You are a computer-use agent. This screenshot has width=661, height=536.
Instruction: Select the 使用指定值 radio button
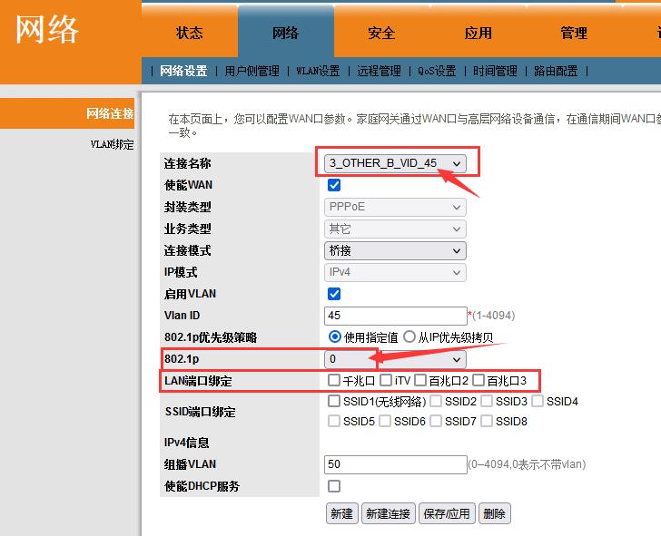coord(335,337)
